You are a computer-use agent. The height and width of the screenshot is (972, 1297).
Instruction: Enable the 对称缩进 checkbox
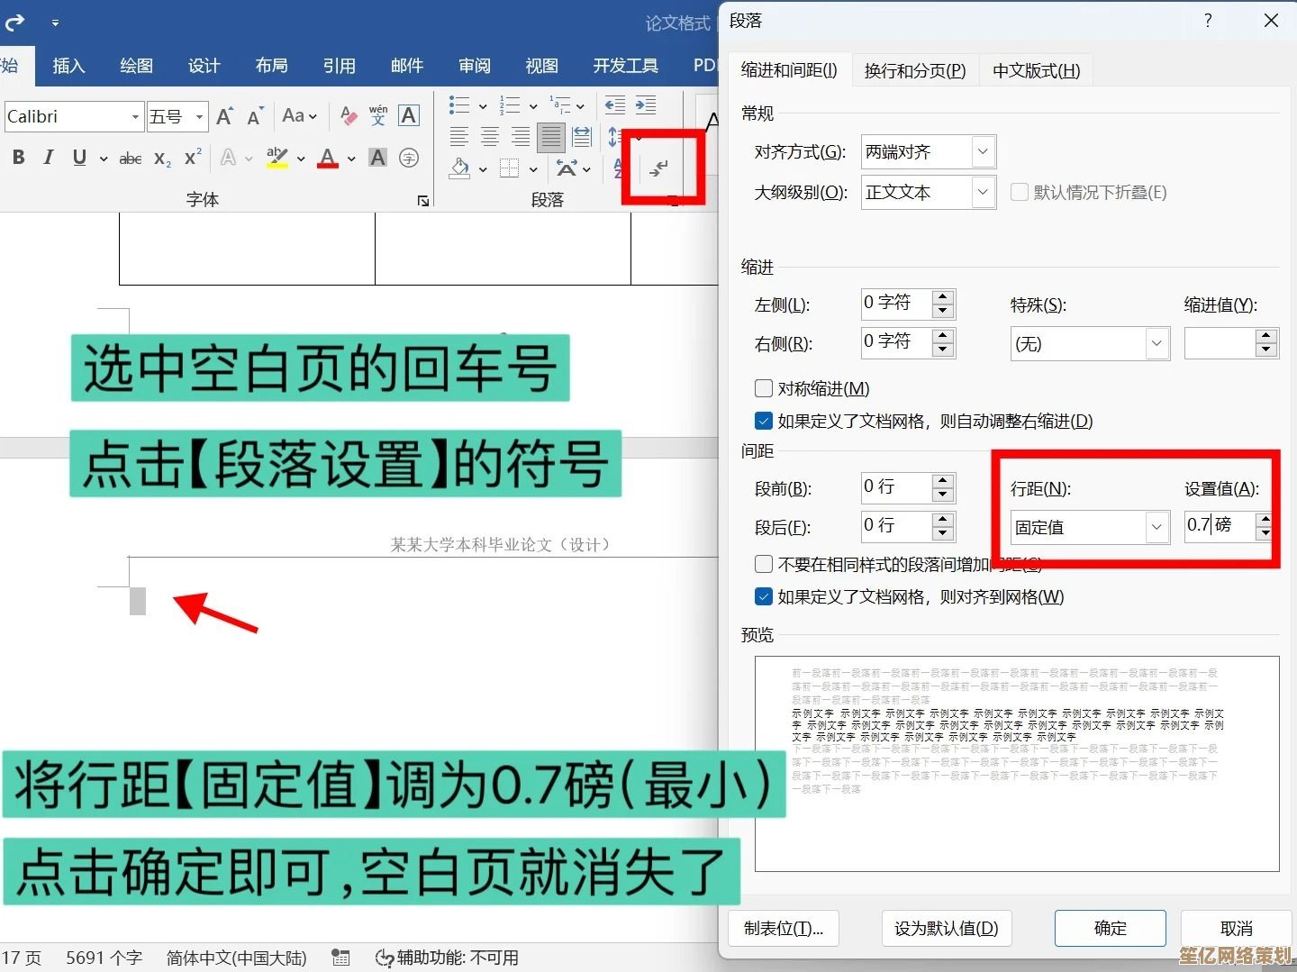coord(764,388)
